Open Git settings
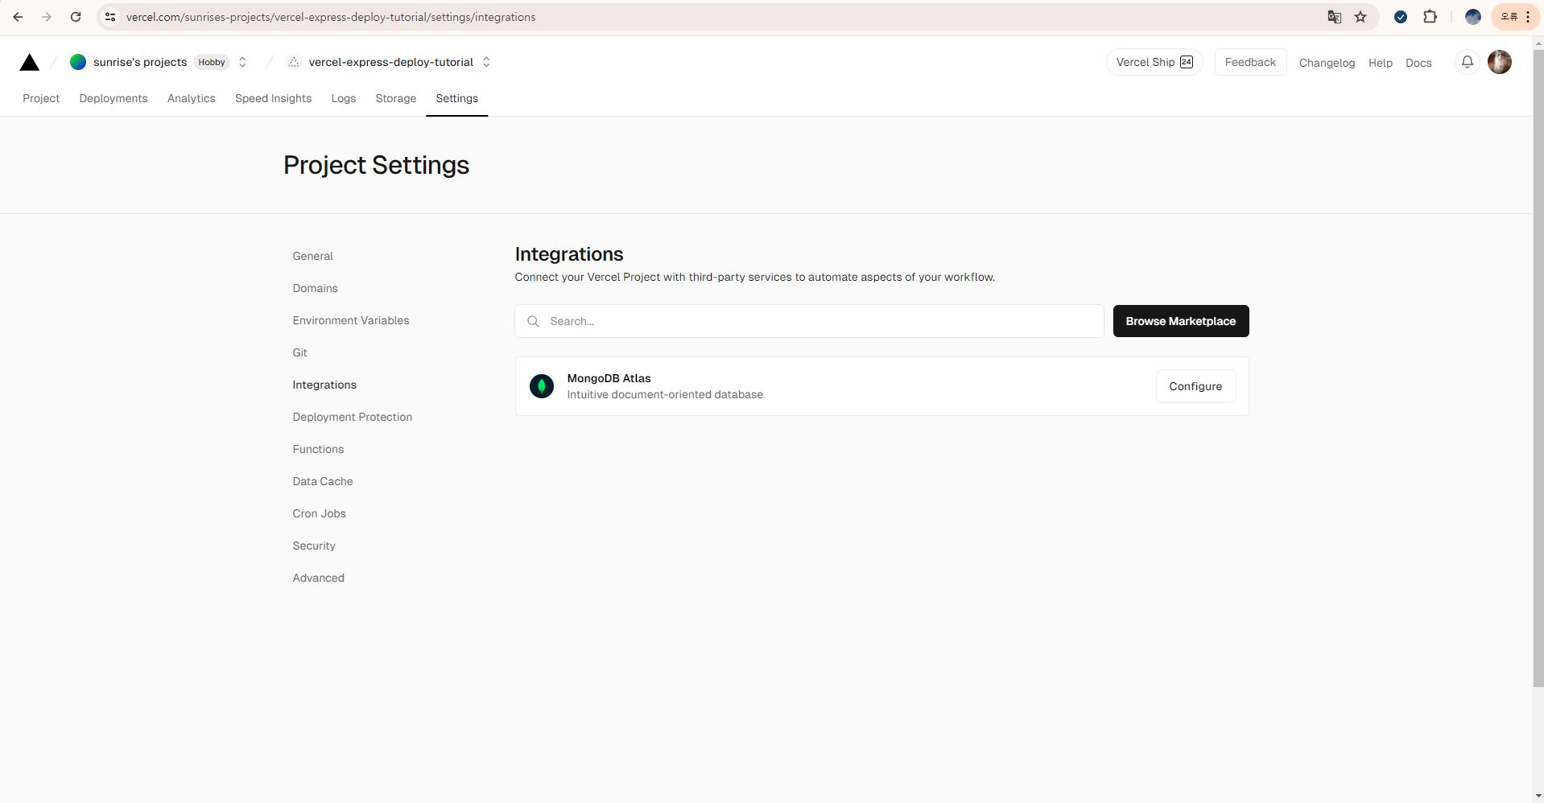The height and width of the screenshot is (803, 1544). 299,352
